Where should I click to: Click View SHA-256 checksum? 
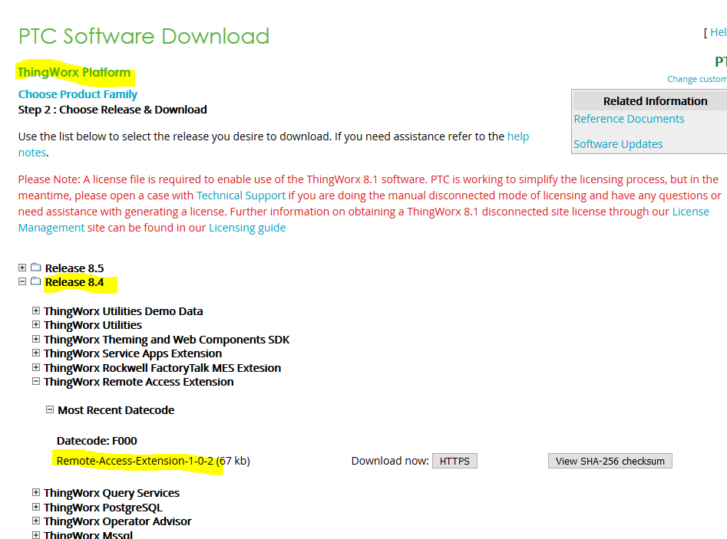coord(610,460)
